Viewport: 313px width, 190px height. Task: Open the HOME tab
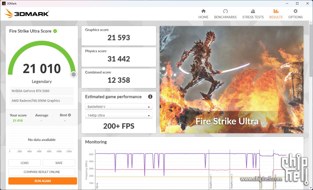click(x=203, y=14)
